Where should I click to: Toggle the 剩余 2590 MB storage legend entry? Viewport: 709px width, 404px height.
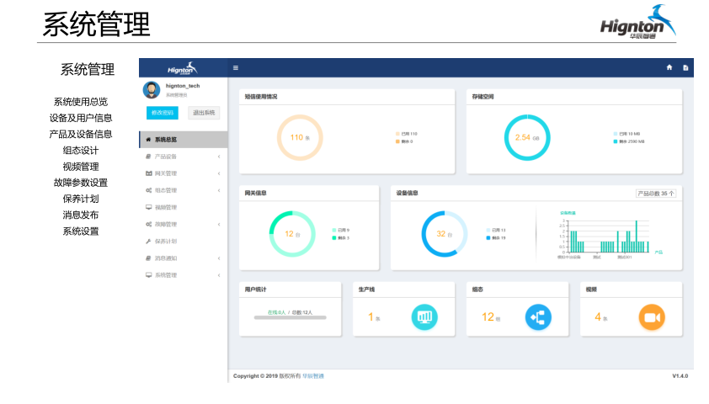coord(629,141)
